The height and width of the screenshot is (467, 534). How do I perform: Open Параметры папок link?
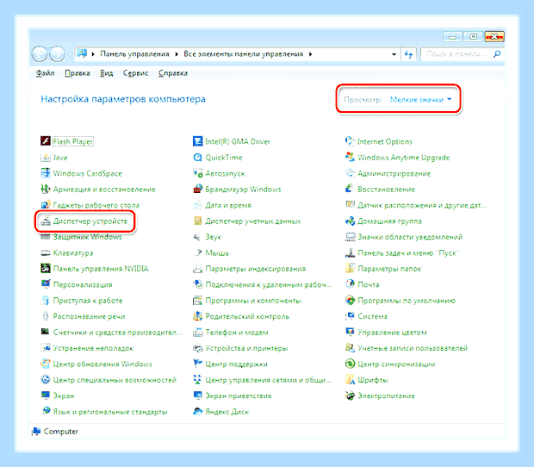[x=389, y=269]
